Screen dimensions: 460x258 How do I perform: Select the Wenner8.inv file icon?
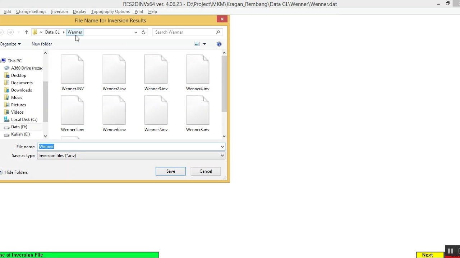tap(198, 110)
